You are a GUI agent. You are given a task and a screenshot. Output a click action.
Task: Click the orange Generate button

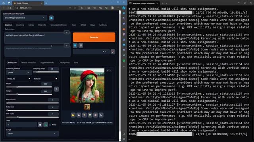pos(94,37)
